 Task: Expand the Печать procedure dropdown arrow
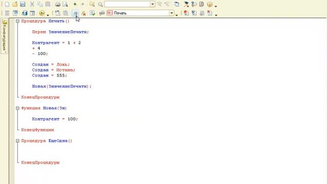[x=172, y=13]
